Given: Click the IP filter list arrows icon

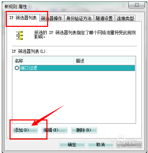Looking at the screenshot, I should click(x=19, y=35).
